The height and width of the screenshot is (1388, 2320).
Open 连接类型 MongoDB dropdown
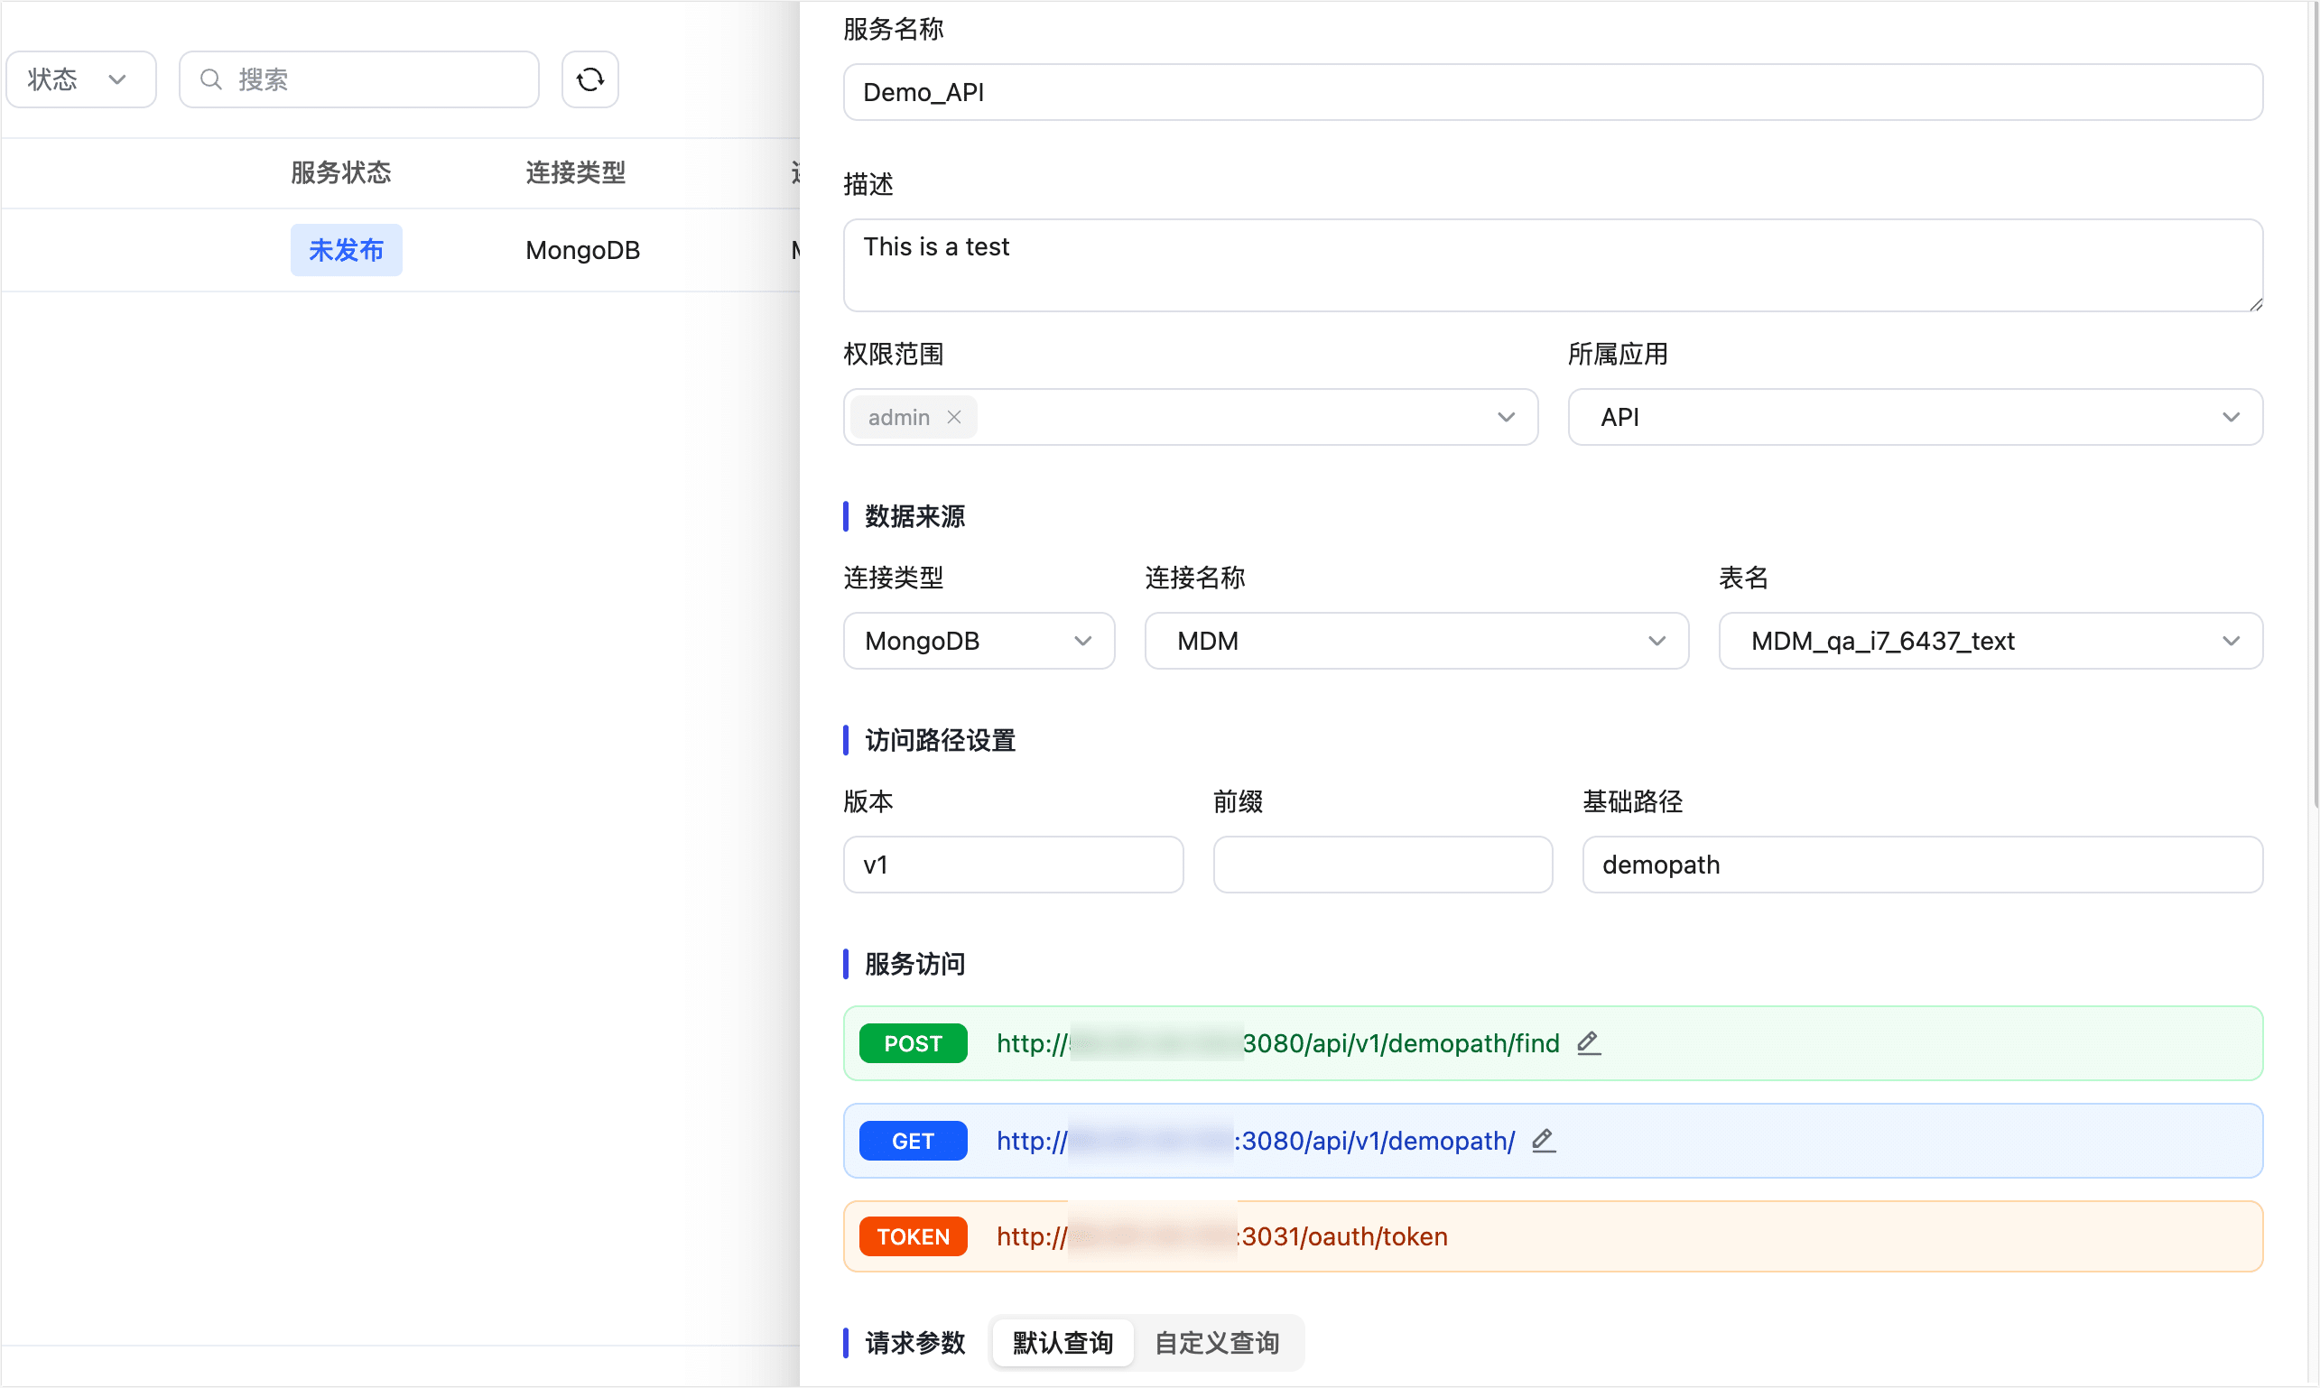point(978,641)
